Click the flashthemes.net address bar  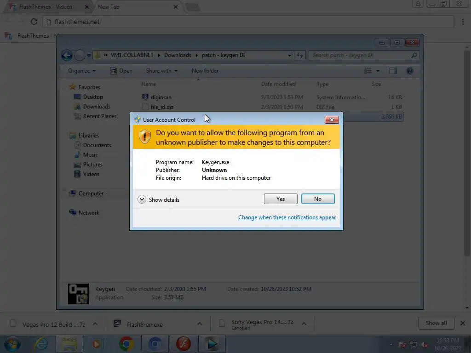(248, 22)
